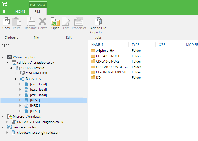Click the FILE TOOLS contextual tab
Screen dimensions: 198x141
click(x=37, y=5)
